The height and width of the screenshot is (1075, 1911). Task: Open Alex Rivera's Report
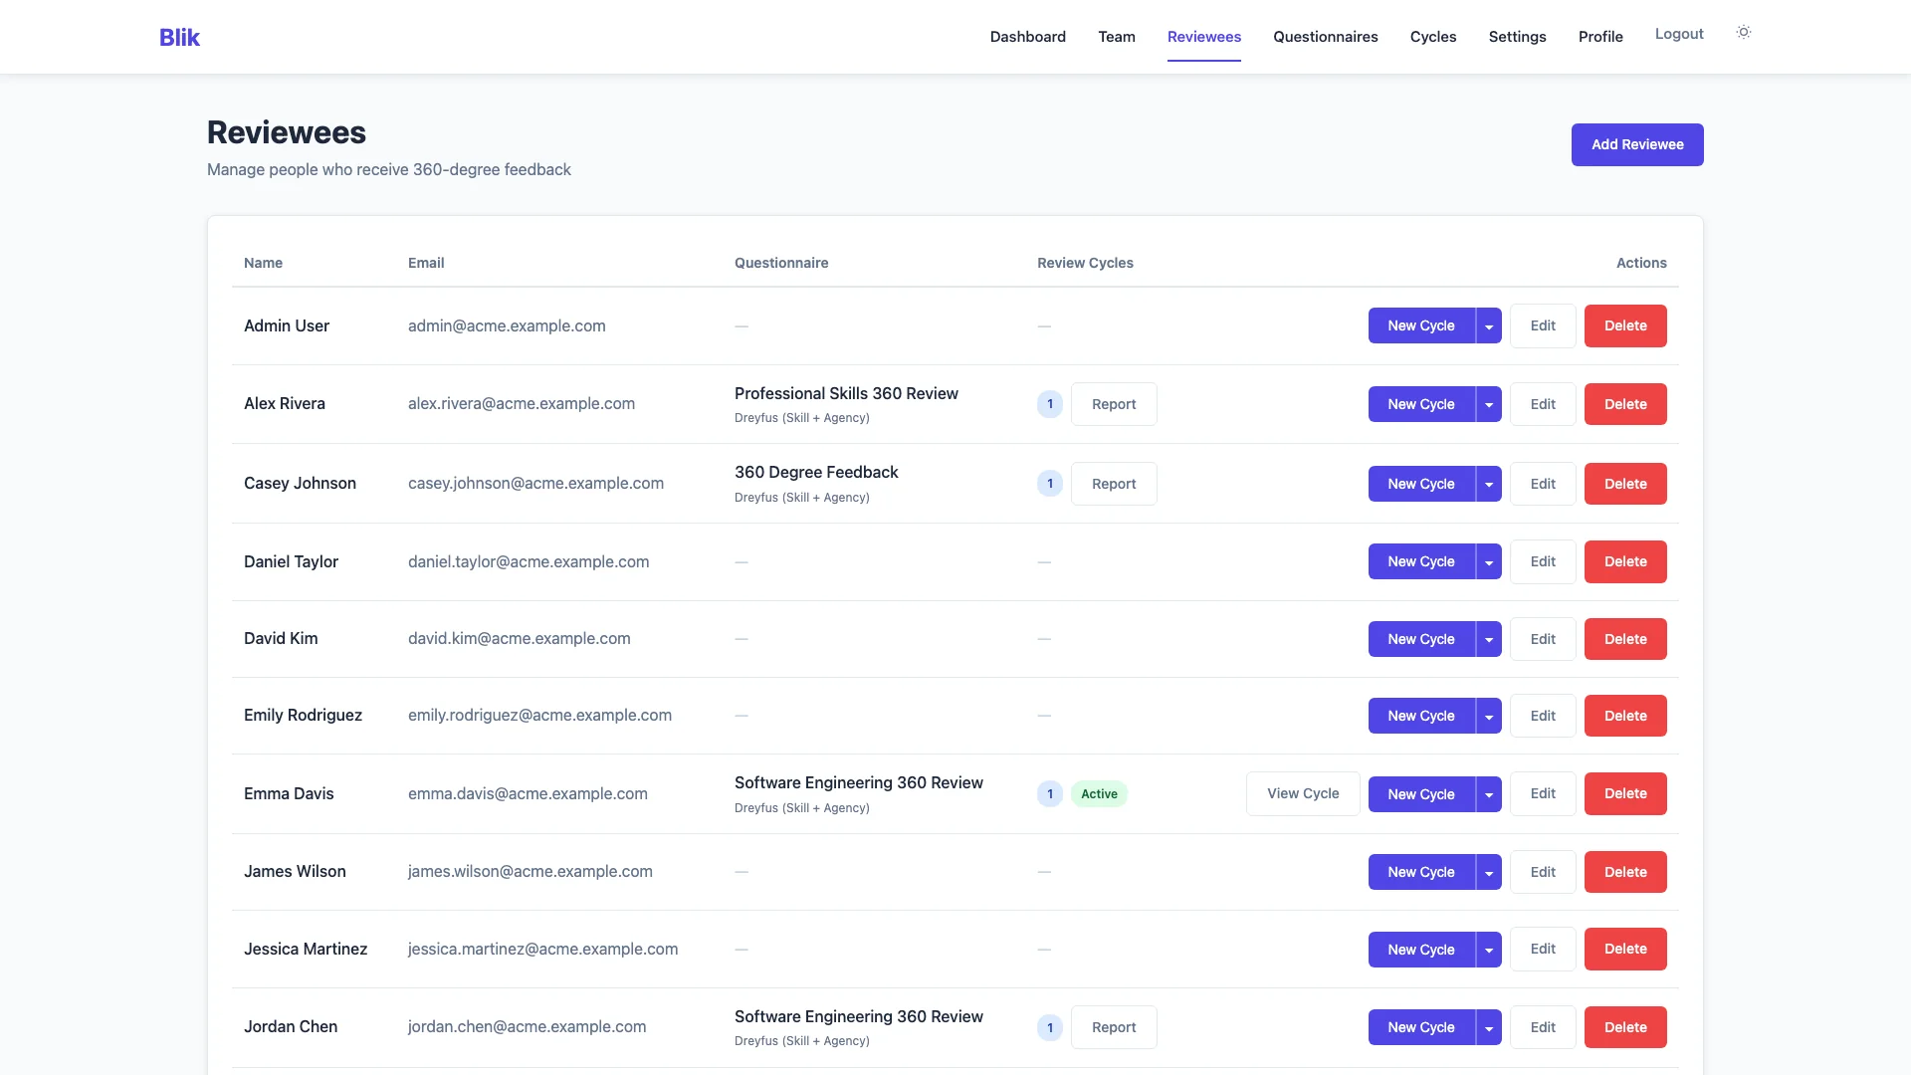tap(1114, 404)
